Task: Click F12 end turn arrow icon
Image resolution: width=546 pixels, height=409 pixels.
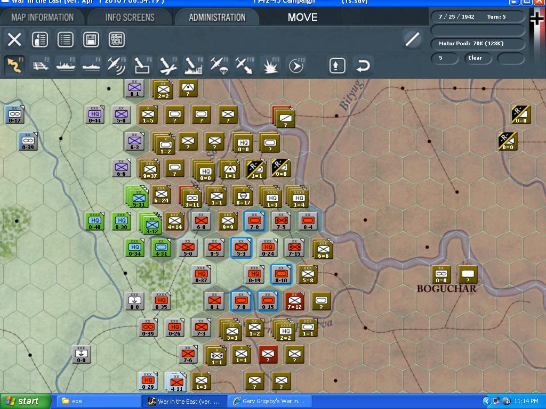Action: tap(296, 65)
